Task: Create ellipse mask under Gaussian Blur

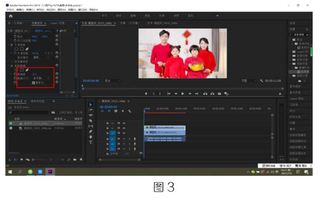Action: (x=16, y=70)
